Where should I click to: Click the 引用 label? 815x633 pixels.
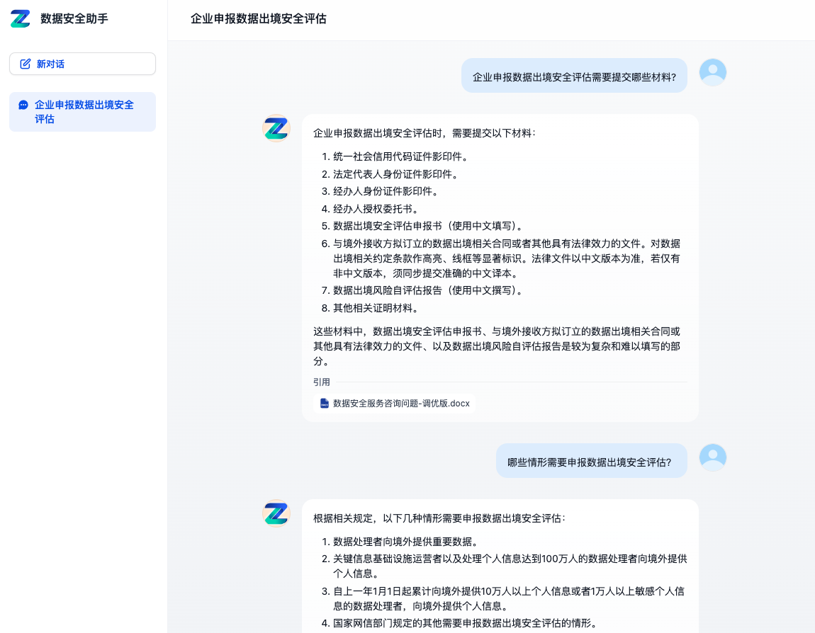coord(321,382)
